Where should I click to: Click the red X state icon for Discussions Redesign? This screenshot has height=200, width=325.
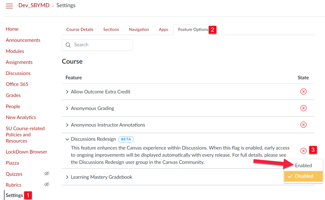pos(303,151)
